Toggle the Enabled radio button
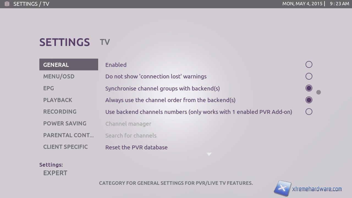Screen dimensions: 352x198 (309, 65)
